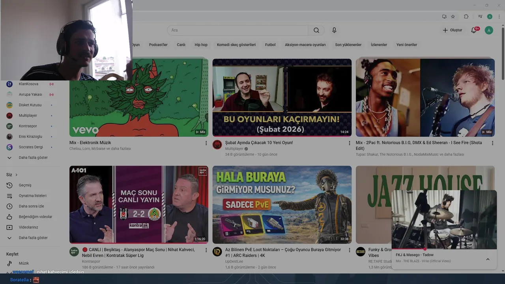Open Avrupa Yakası subscription channel
505x284 pixels.
[31, 94]
